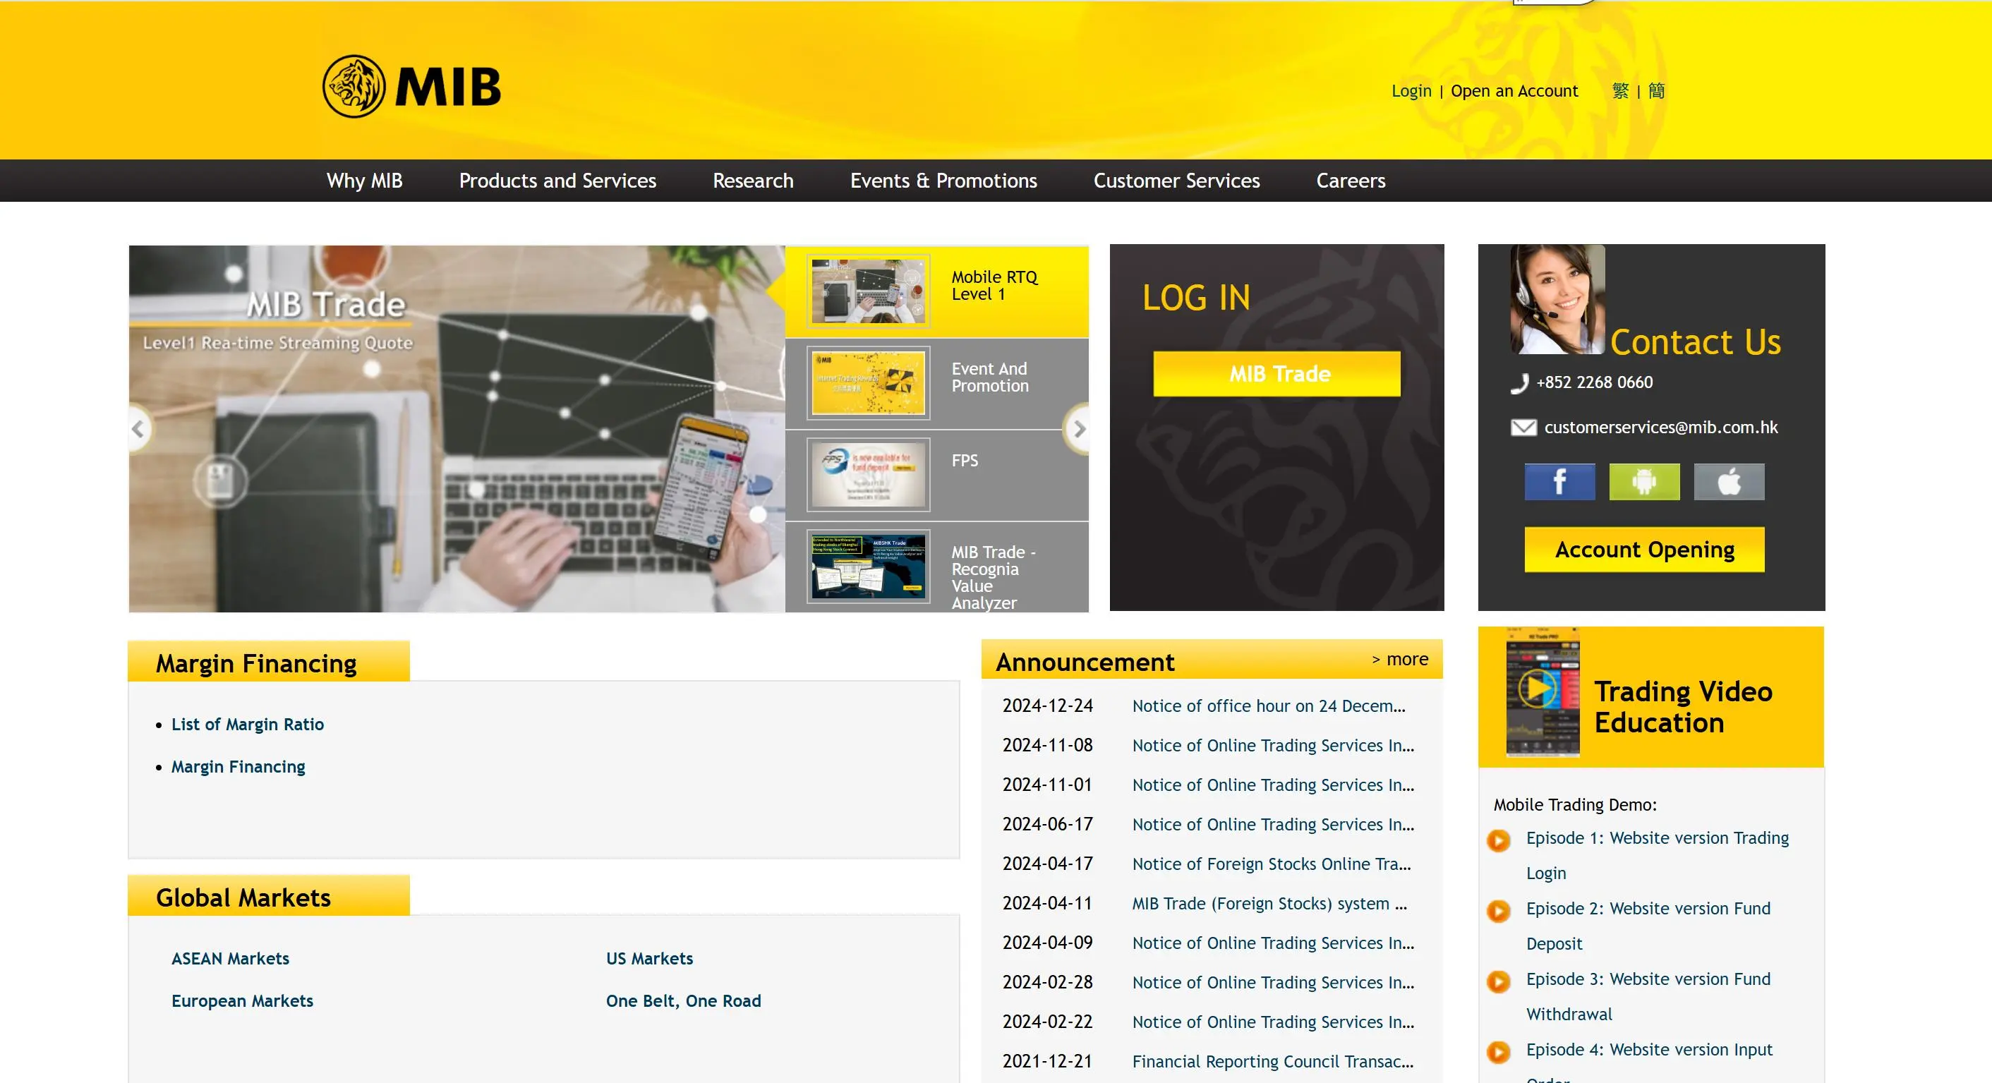Open the Why MIB menu
1992x1083 pixels.
click(364, 181)
